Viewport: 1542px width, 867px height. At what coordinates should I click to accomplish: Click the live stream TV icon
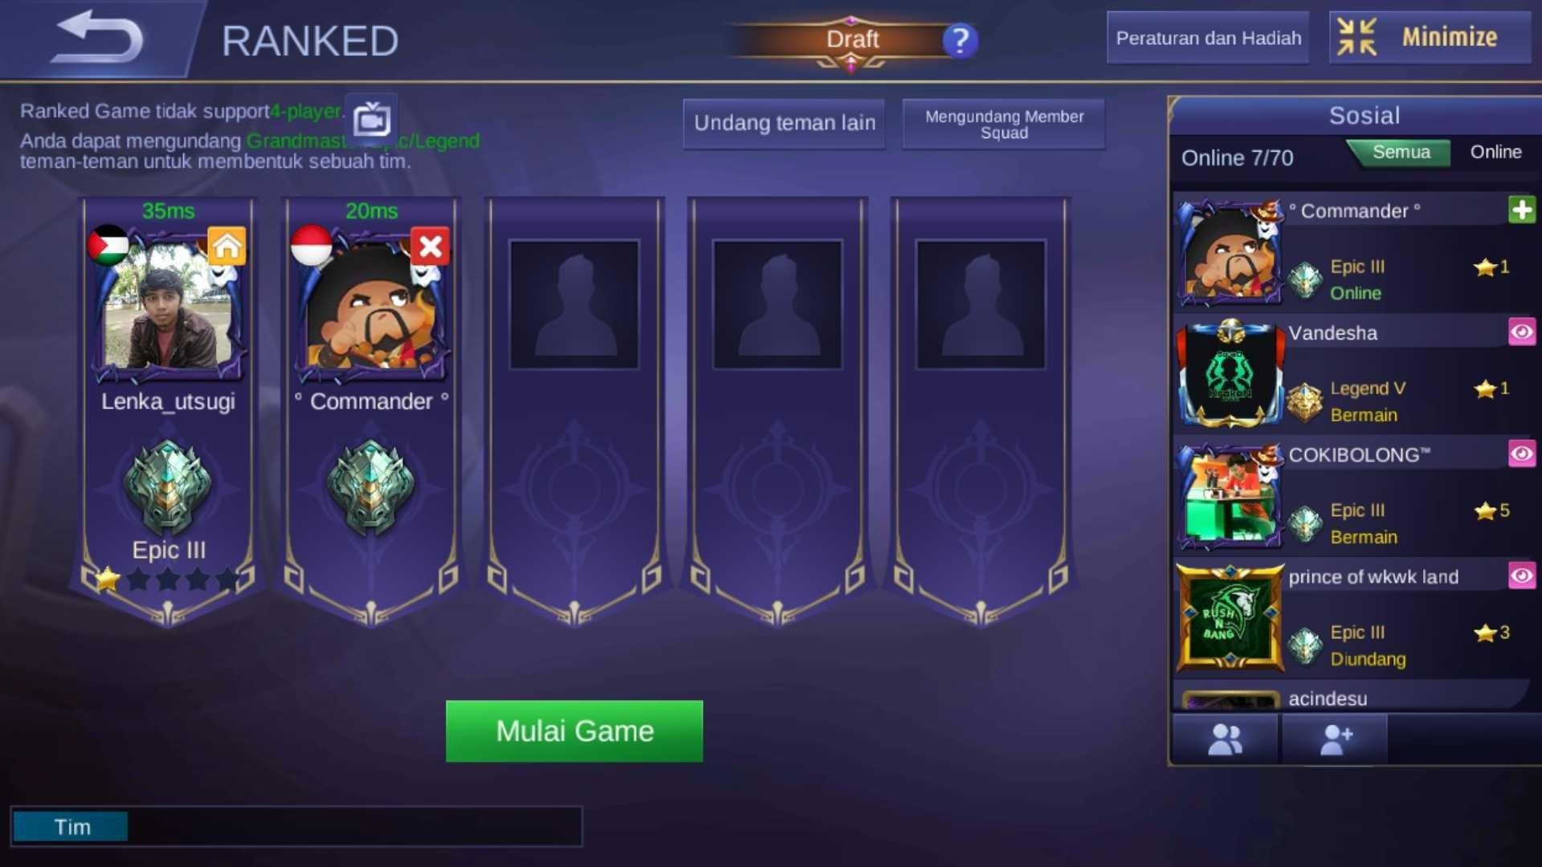371,120
